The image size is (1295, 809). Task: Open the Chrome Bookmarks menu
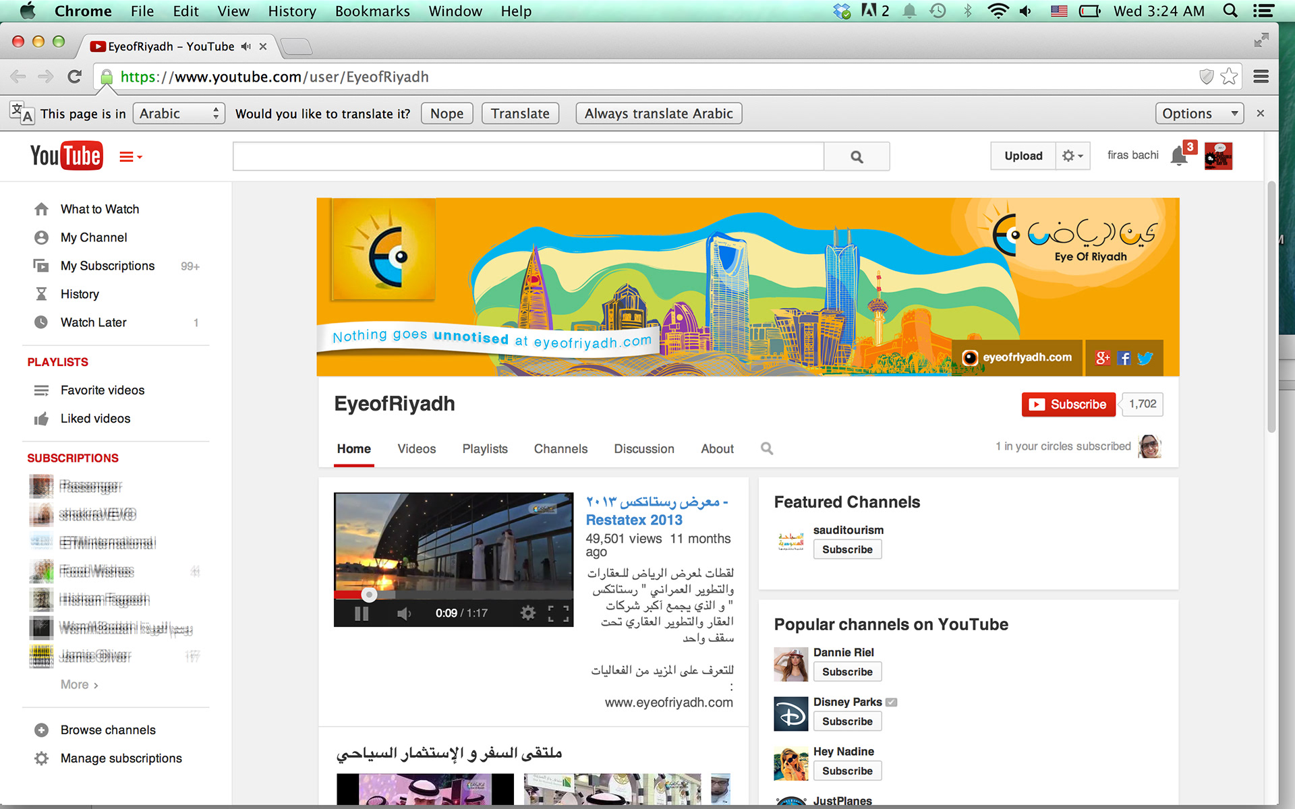[372, 11]
